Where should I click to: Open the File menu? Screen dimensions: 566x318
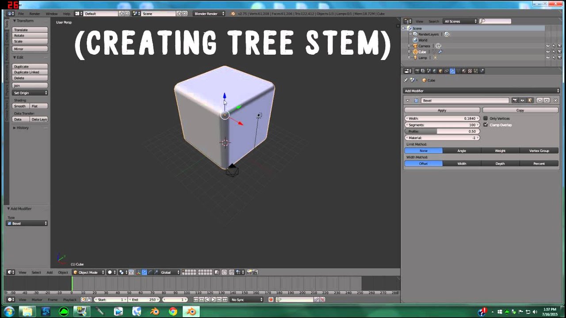point(21,14)
